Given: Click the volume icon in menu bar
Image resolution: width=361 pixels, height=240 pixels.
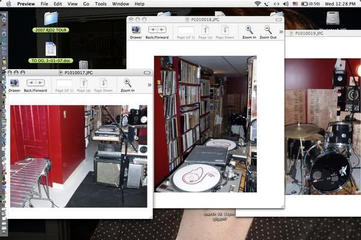Looking at the screenshot, I should (x=286, y=4).
